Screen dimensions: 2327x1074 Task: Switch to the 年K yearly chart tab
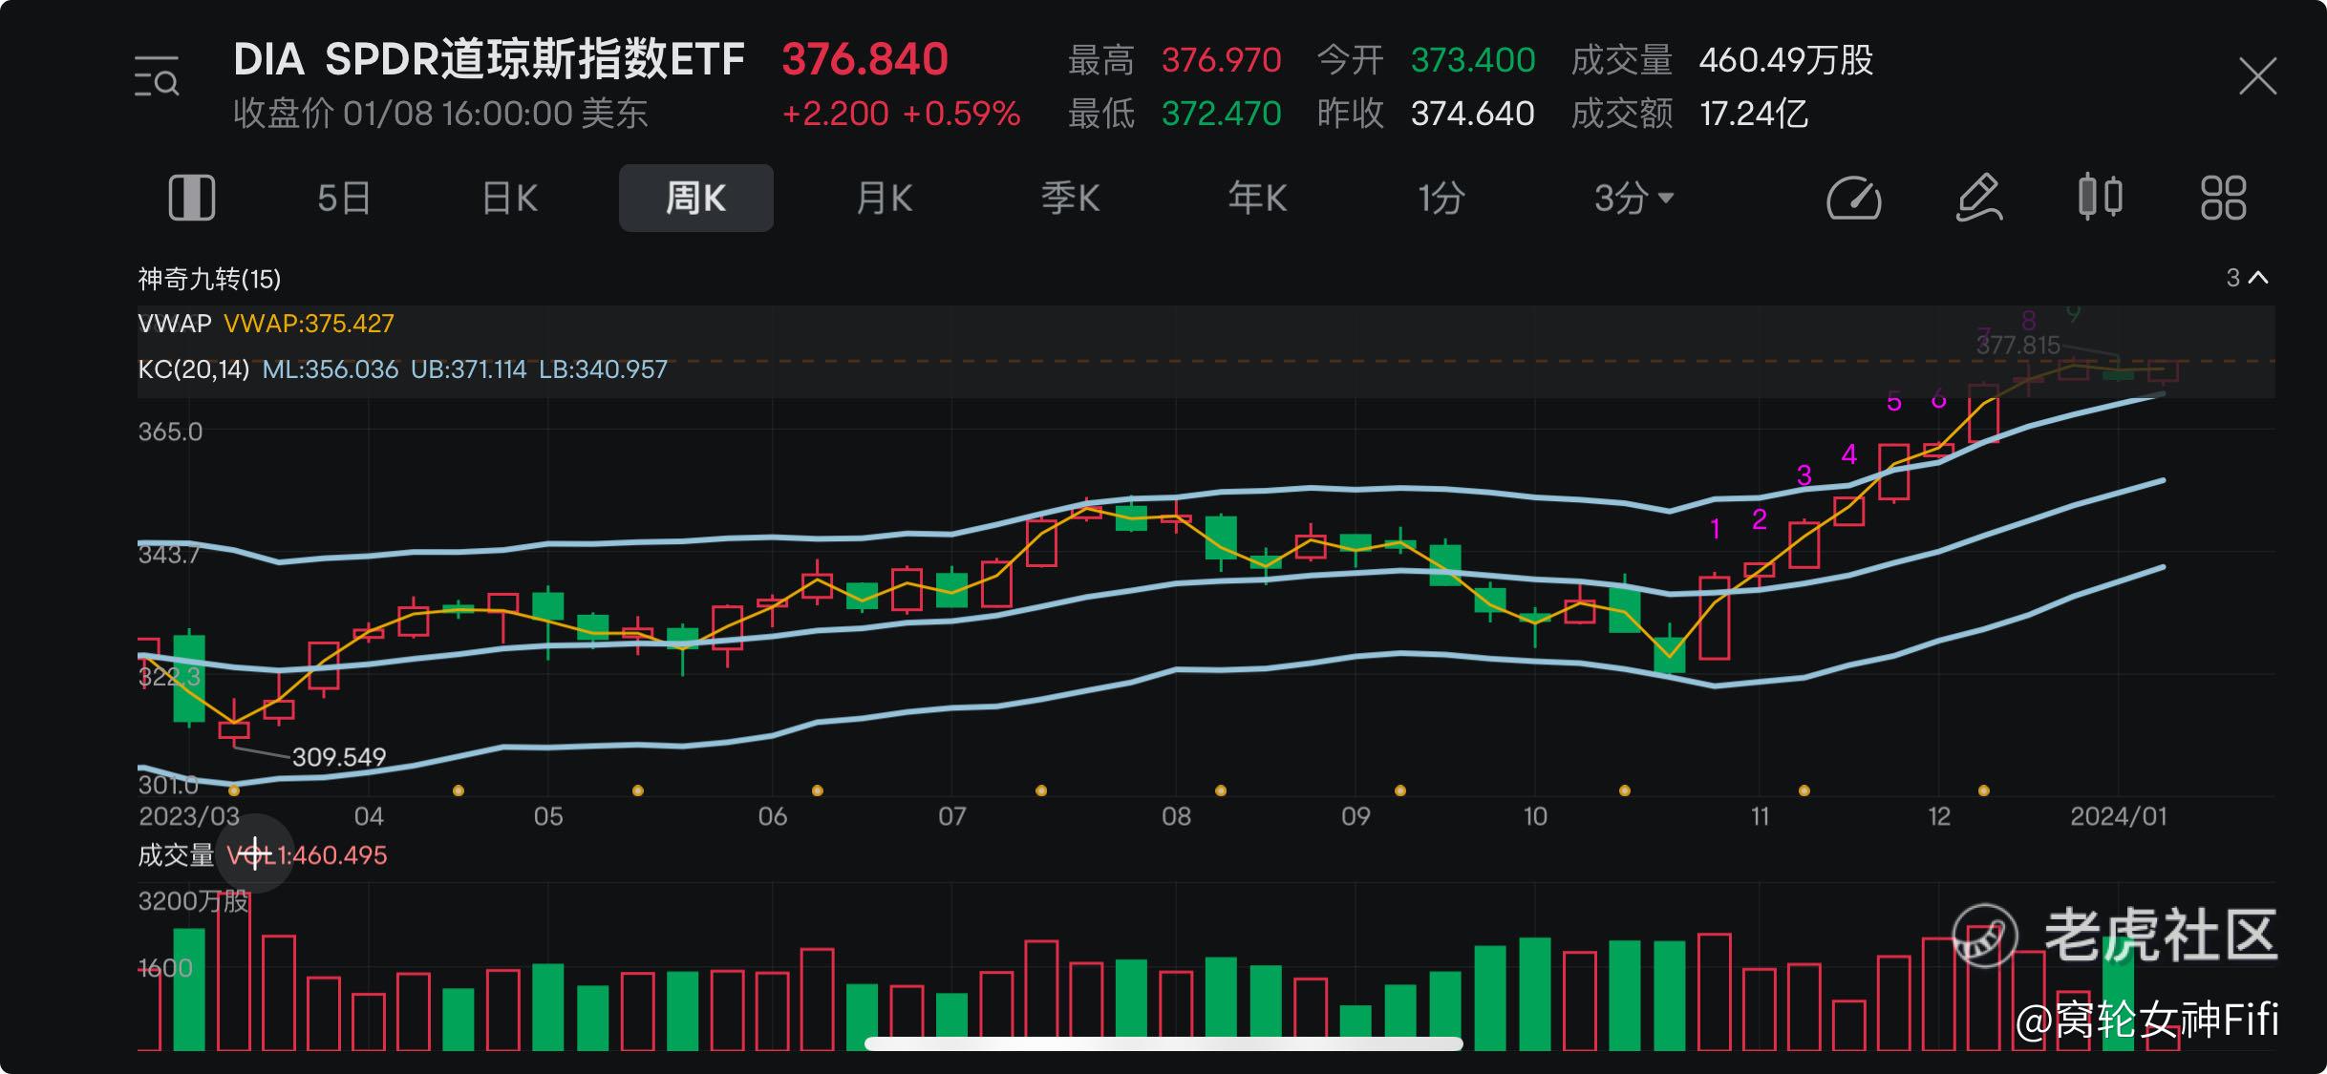point(1257,199)
